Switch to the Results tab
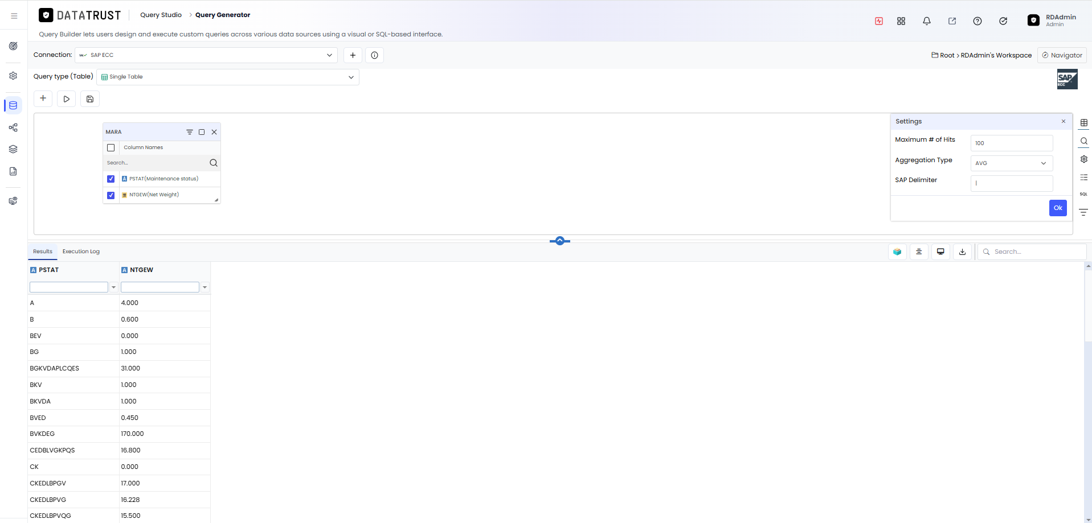Viewport: 1092px width, 523px height. (x=43, y=252)
